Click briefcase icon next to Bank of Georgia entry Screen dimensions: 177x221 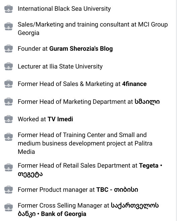[9, 208]
